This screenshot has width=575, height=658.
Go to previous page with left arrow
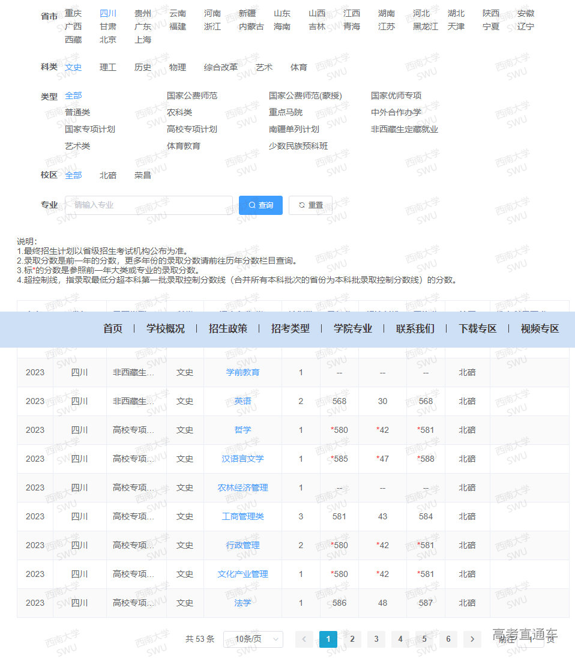304,639
